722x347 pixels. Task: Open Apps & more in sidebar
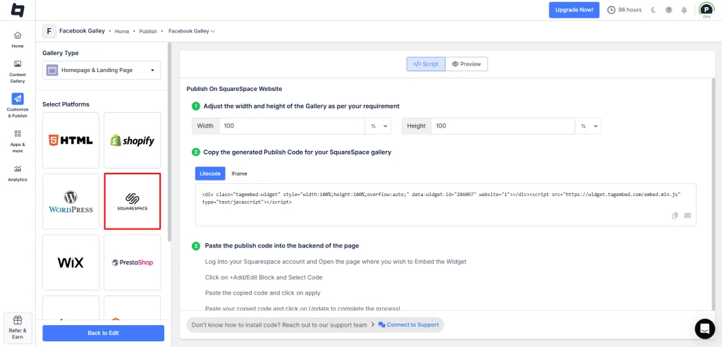coord(18,141)
